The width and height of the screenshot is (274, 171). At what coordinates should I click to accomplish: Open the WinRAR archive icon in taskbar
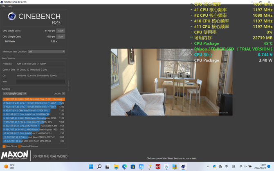coord(175,167)
